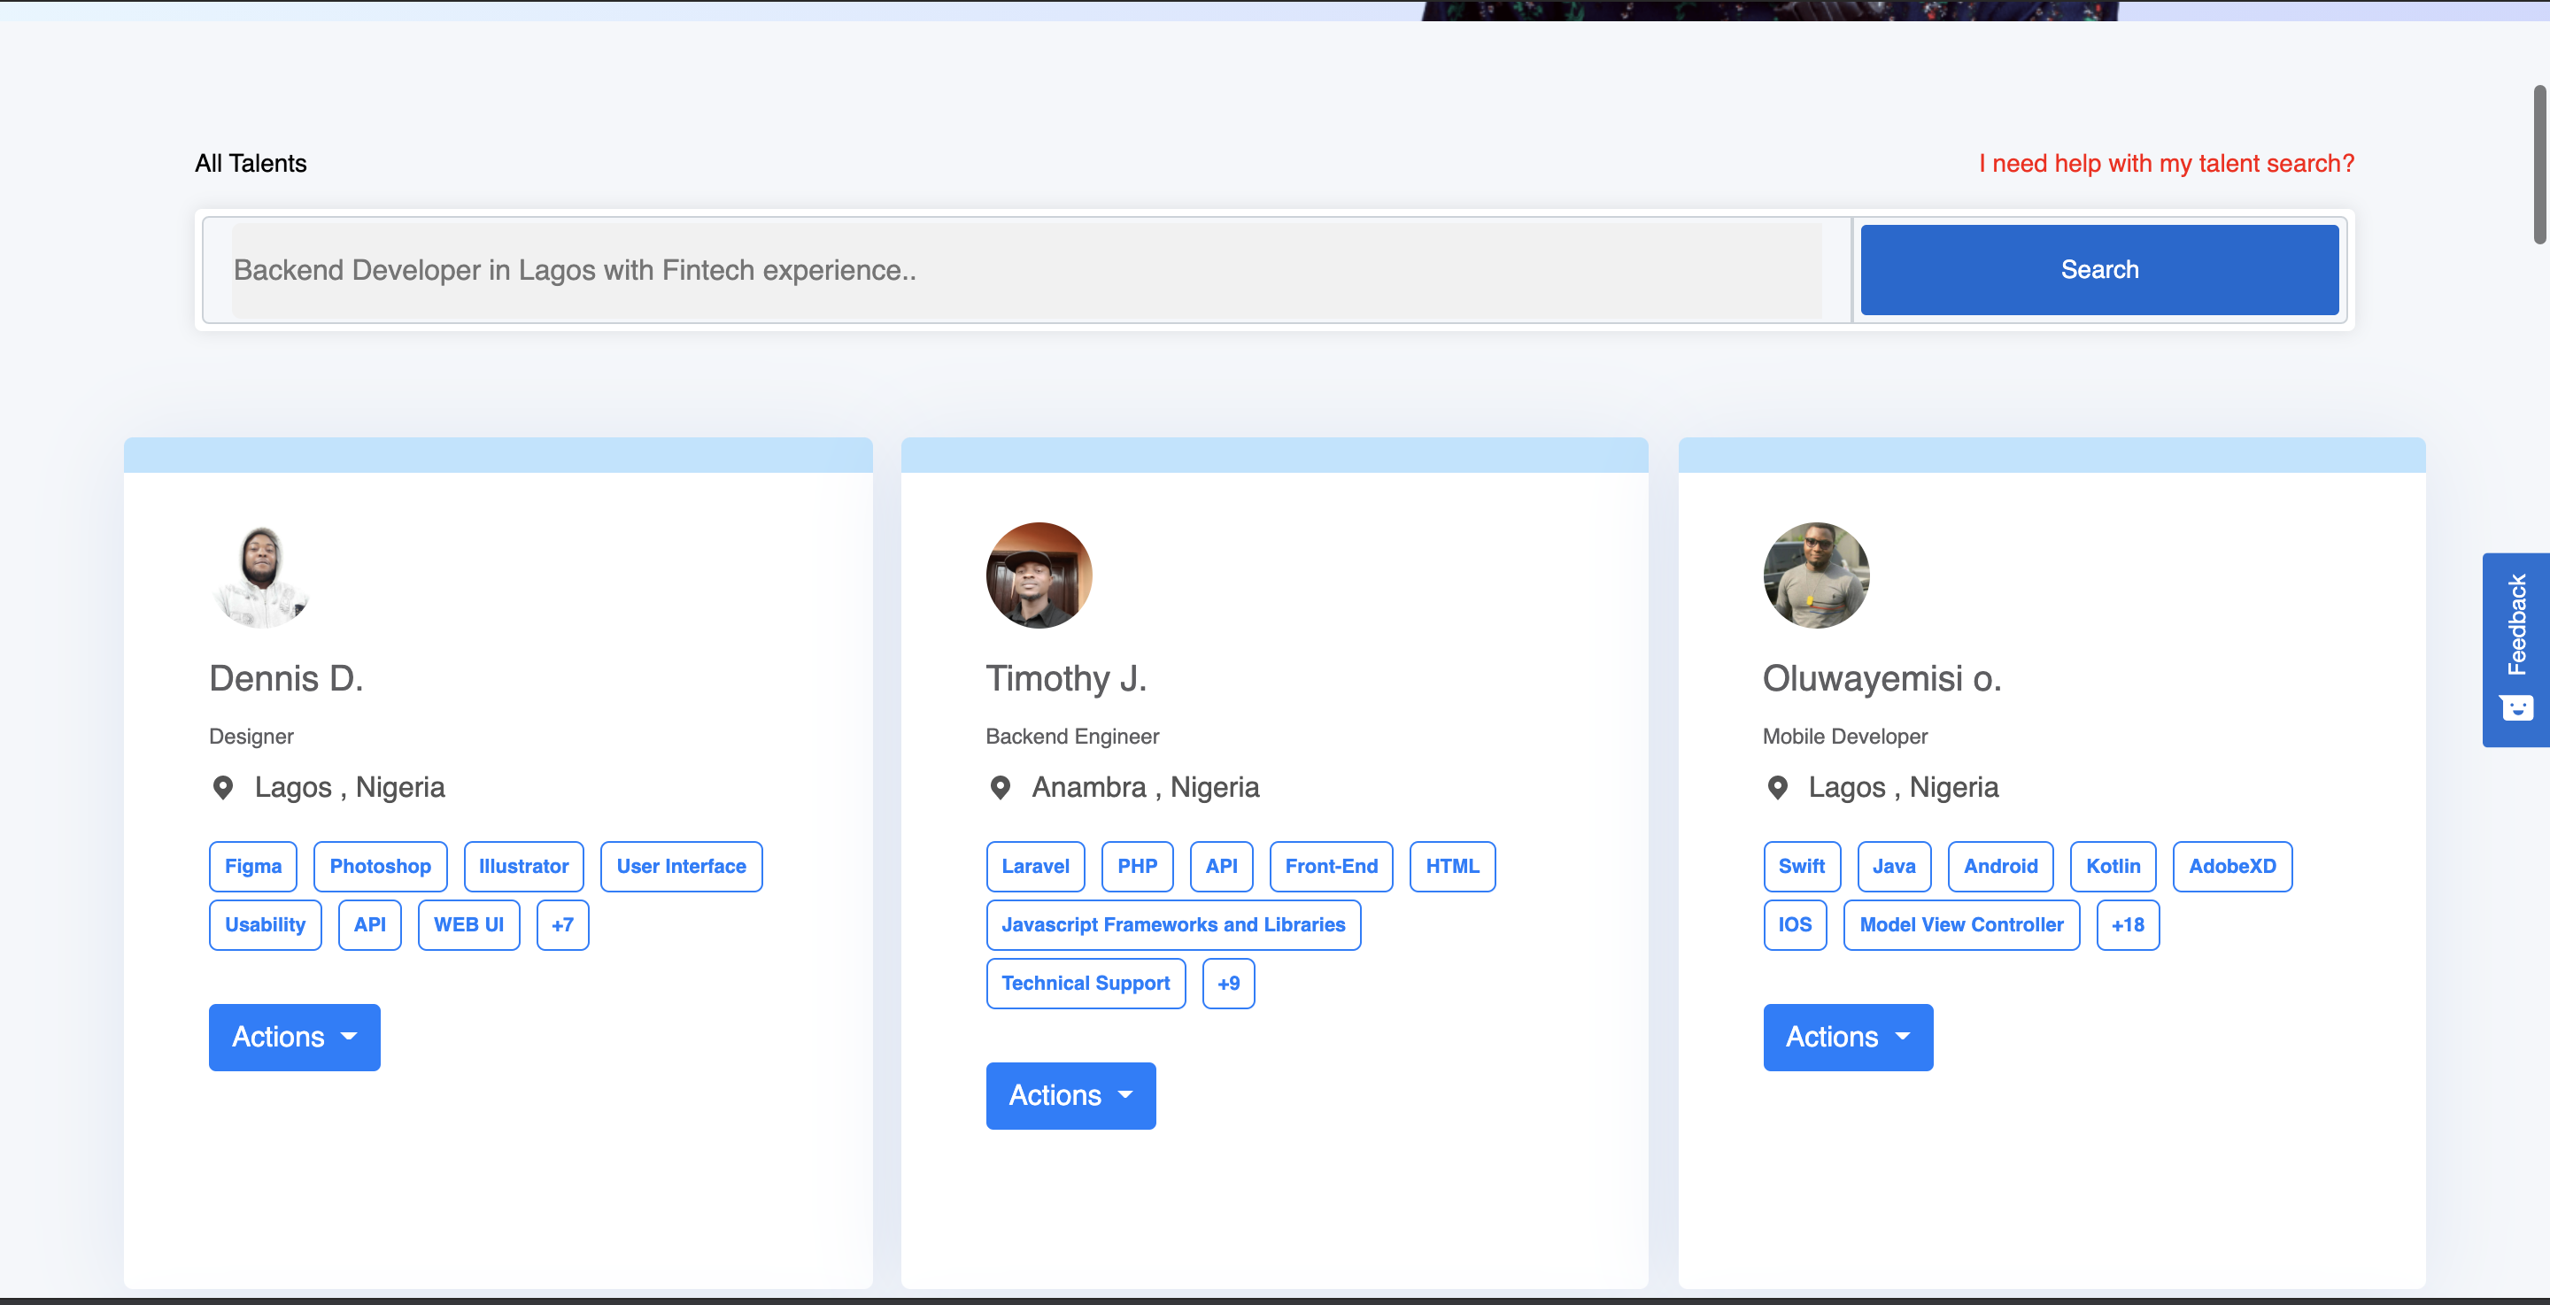Open the Actions dropdown on Dennis D.'s card
The width and height of the screenshot is (2550, 1305).
(x=294, y=1037)
